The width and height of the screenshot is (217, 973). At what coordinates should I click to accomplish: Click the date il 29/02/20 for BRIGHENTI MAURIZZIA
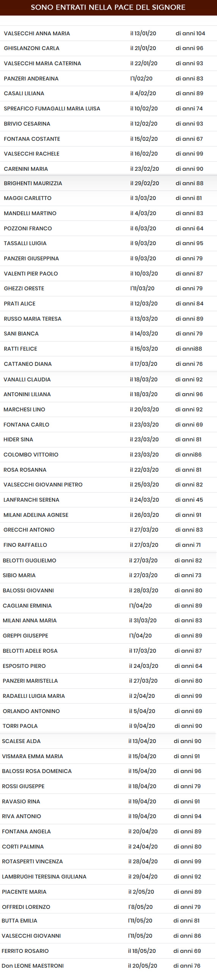[145, 183]
